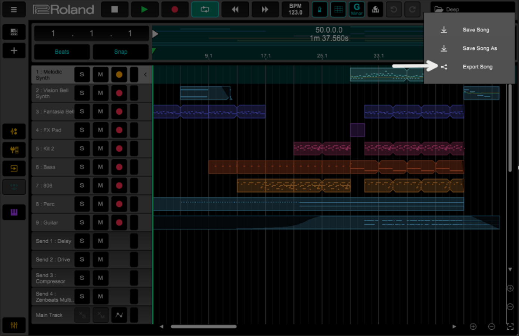Select Save Song As from the menu
The width and height of the screenshot is (519, 336).
click(480, 48)
